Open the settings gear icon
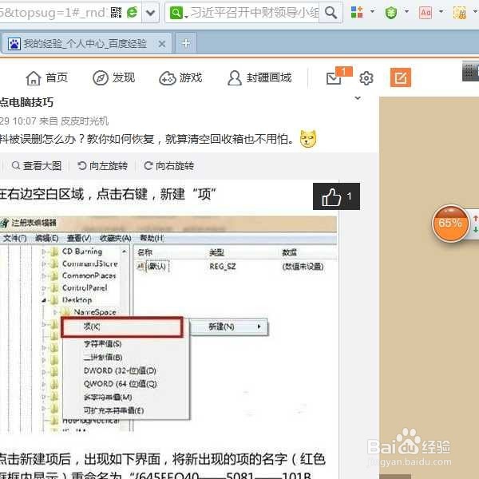This screenshot has height=479, width=479. click(x=366, y=78)
